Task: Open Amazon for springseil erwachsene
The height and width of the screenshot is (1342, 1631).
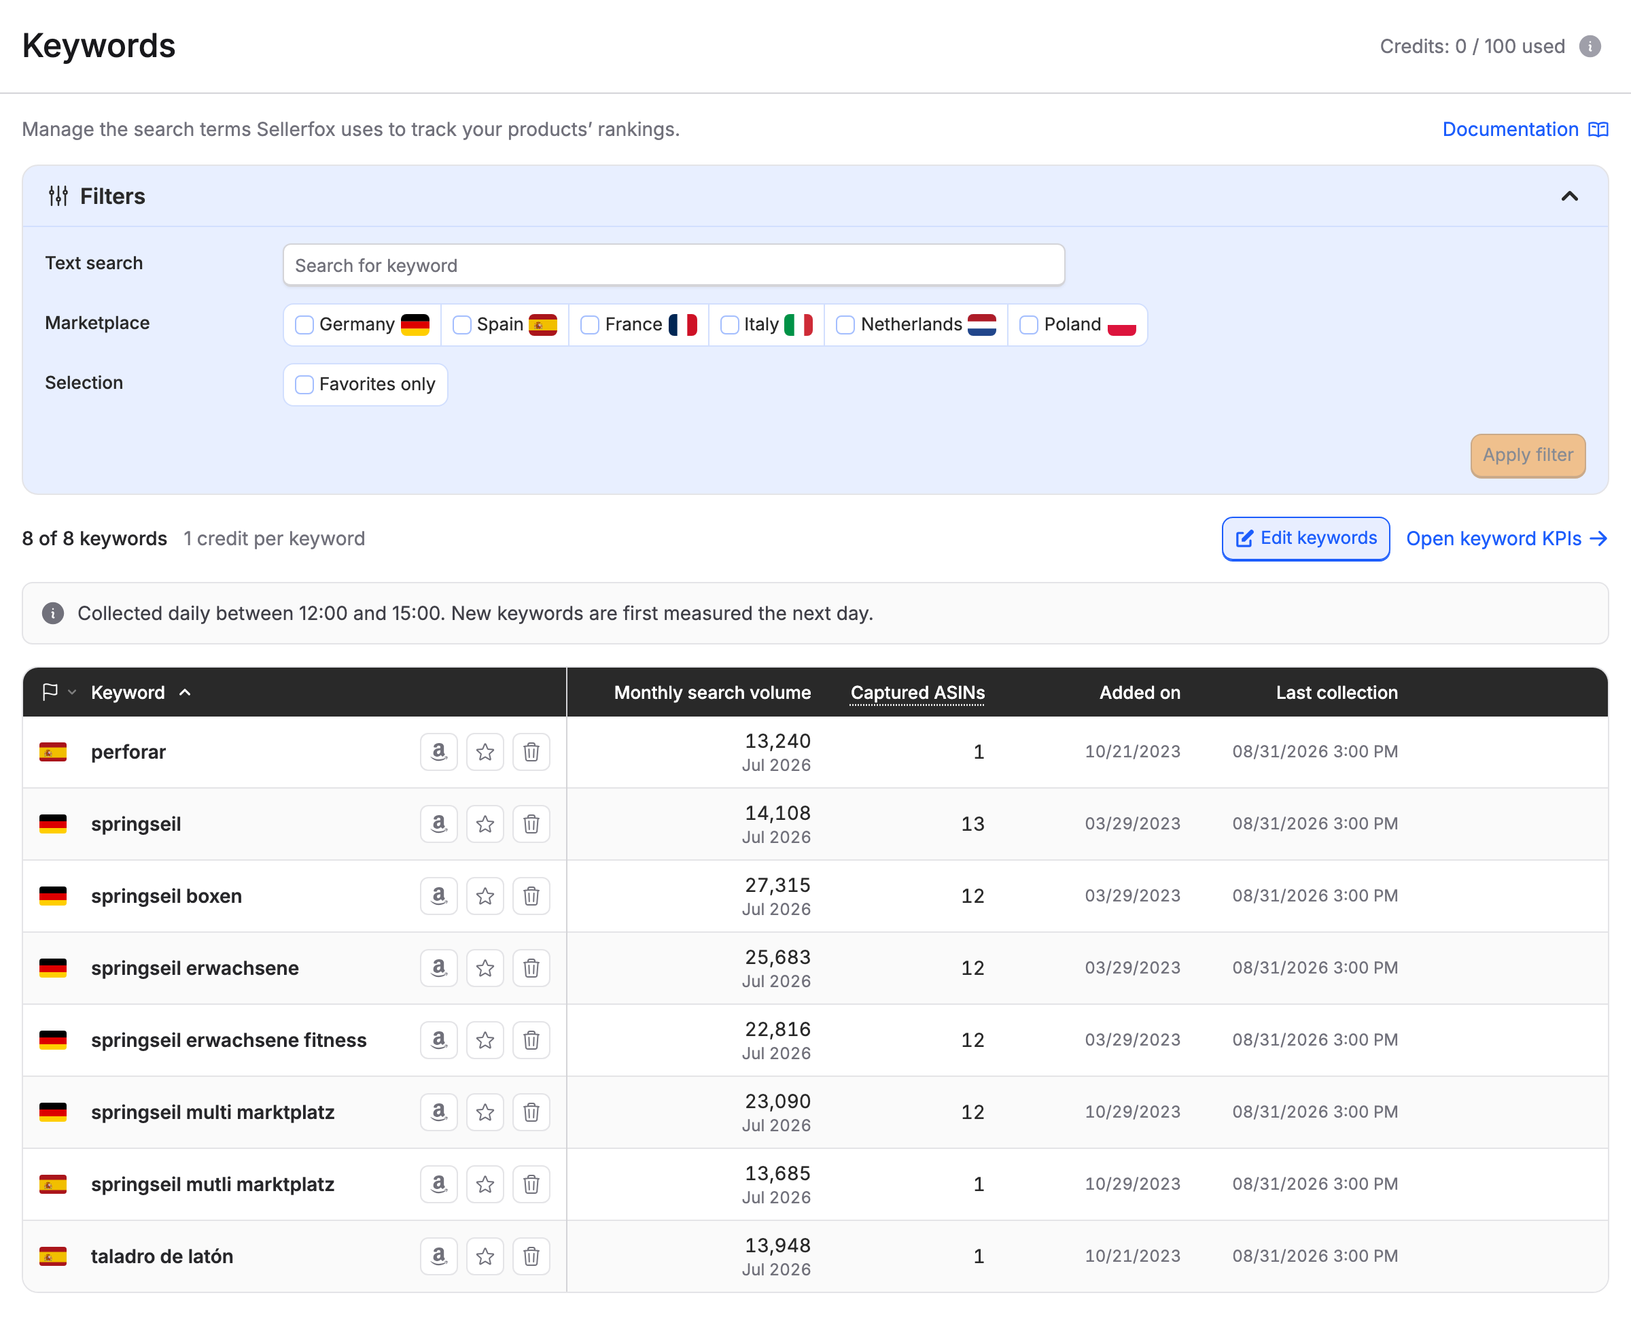Action: pyautogui.click(x=439, y=968)
